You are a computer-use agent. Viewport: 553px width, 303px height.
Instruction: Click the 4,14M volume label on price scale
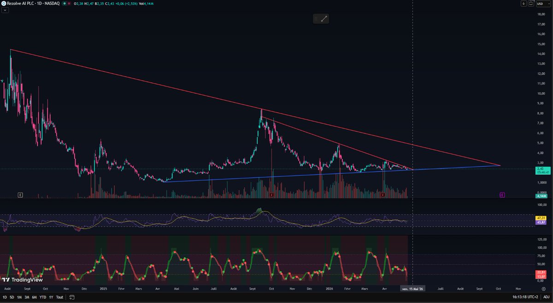(541, 197)
